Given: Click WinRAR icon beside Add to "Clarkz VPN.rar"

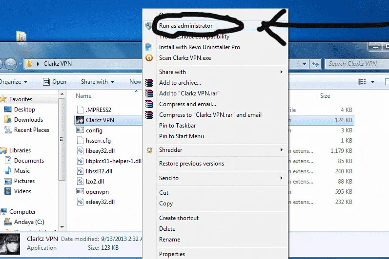Looking at the screenshot, I should pos(149,93).
